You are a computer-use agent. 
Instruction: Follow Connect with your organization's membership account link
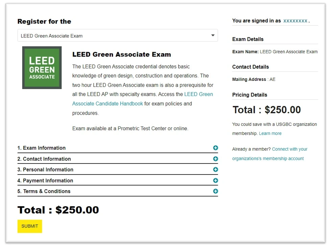270,154
